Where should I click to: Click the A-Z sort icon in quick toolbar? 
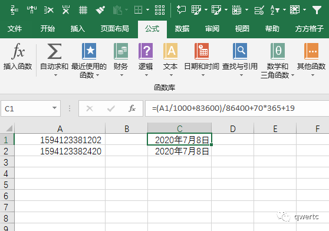point(275,10)
